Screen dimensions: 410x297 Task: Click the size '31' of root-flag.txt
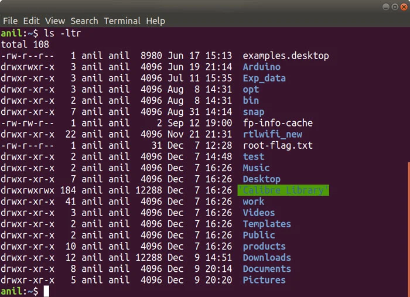156,146
